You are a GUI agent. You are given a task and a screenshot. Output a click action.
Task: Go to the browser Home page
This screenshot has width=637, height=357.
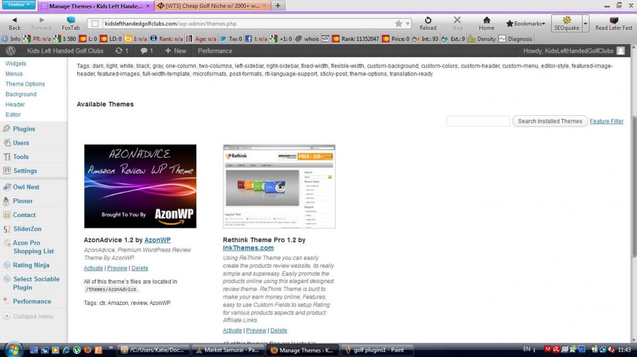coord(486,23)
